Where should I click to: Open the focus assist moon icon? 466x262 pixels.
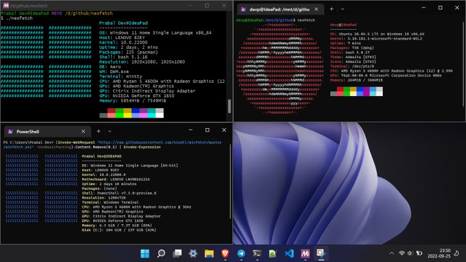[x=457, y=253]
